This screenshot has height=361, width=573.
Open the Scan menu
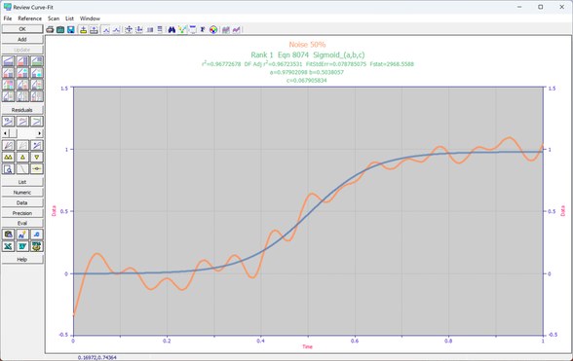tap(54, 18)
